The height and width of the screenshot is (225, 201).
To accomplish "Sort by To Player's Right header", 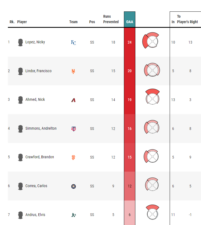I will coord(187,19).
